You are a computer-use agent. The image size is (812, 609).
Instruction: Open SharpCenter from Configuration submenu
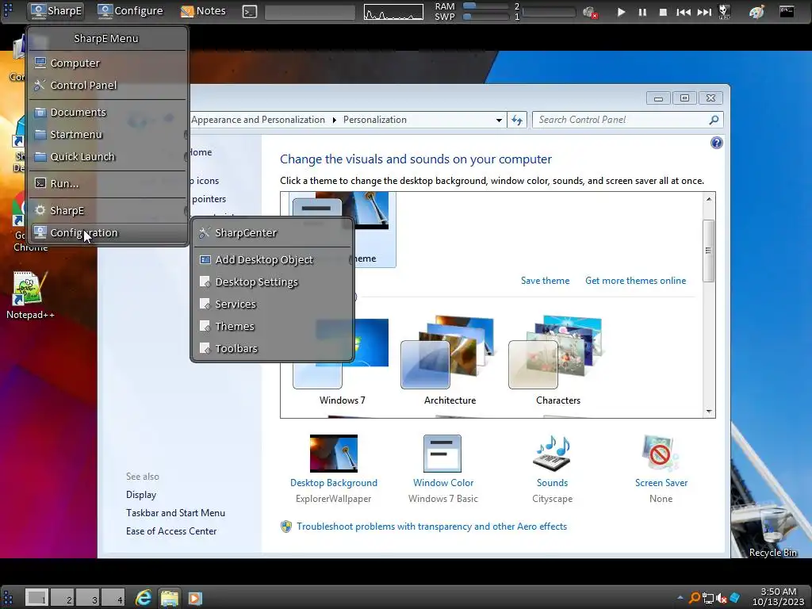point(273,233)
